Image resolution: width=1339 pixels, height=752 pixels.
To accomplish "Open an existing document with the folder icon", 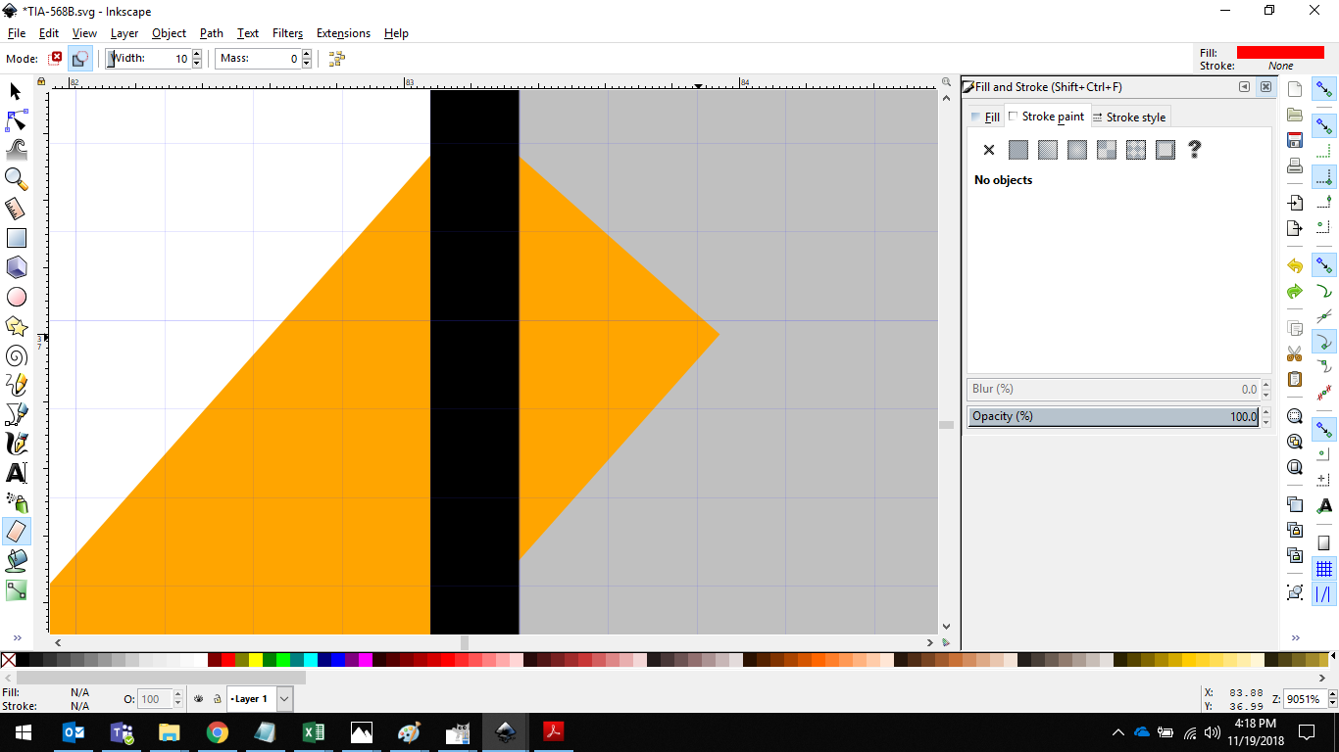I will 1295,115.
